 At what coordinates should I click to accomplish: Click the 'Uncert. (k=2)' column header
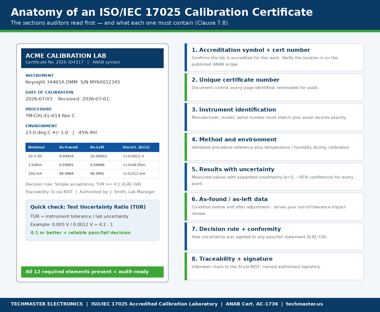(x=136, y=147)
